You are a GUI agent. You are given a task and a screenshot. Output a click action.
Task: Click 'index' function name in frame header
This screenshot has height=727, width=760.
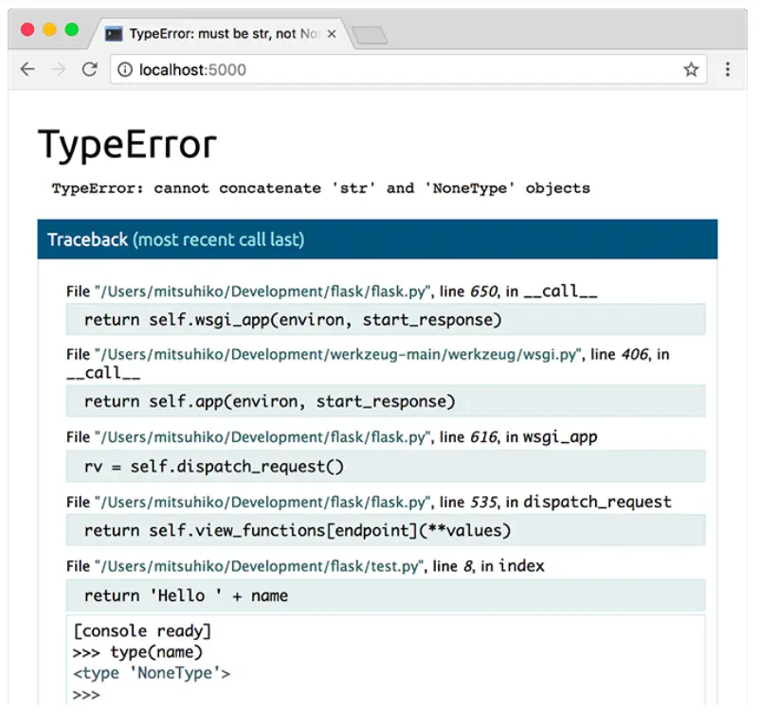pyautogui.click(x=522, y=566)
